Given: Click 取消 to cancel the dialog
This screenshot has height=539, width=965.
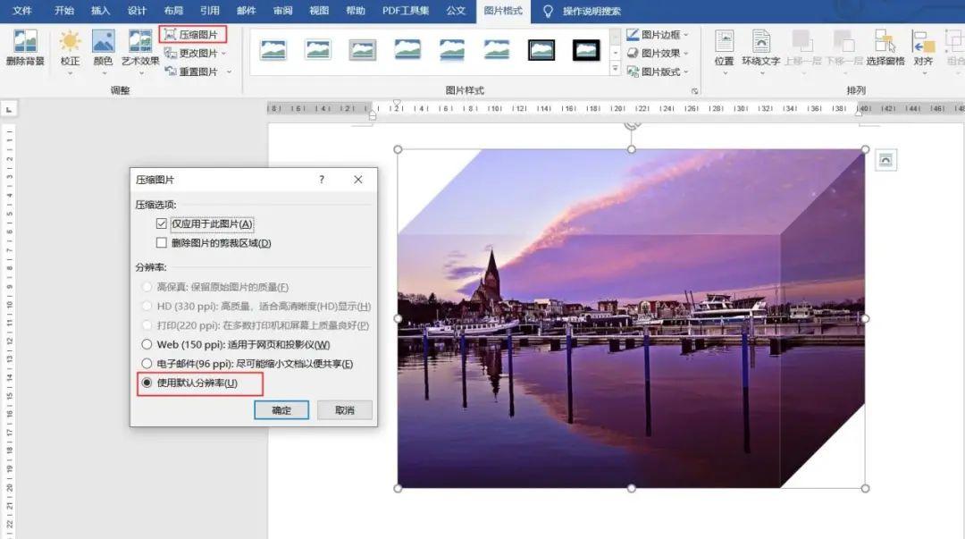Looking at the screenshot, I should pos(345,410).
